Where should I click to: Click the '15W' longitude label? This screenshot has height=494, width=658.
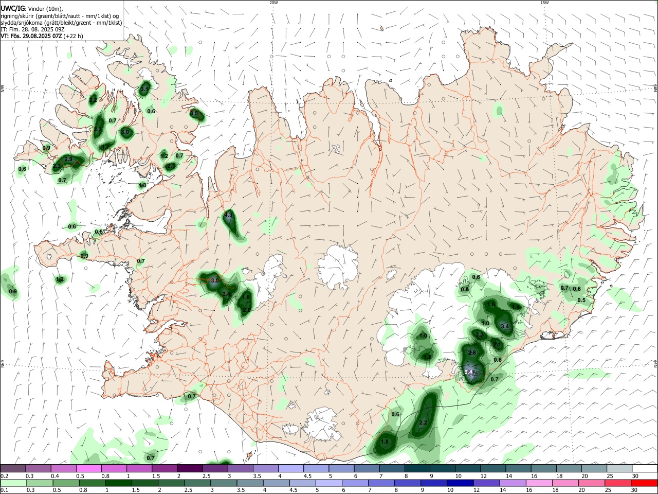[x=544, y=3]
